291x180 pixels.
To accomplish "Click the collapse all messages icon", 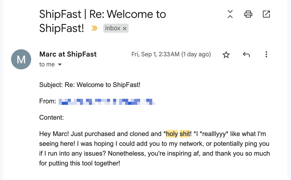I will coord(230,14).
